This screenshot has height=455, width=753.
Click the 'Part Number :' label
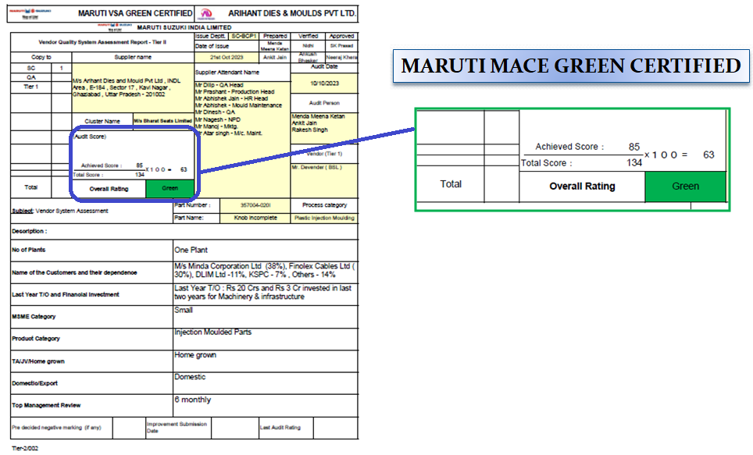(x=193, y=205)
